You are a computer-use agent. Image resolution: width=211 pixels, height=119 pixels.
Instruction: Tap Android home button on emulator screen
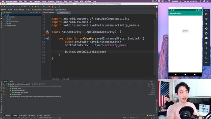(185, 74)
